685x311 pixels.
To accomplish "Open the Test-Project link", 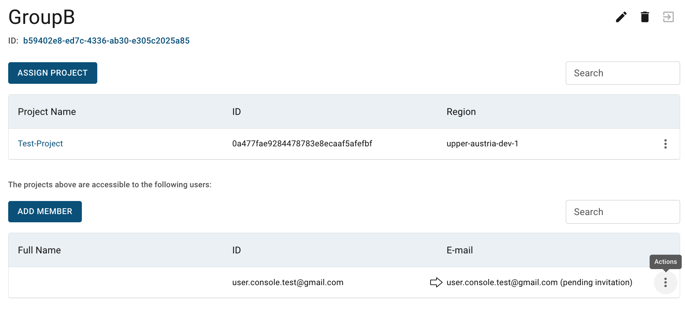I will [40, 144].
